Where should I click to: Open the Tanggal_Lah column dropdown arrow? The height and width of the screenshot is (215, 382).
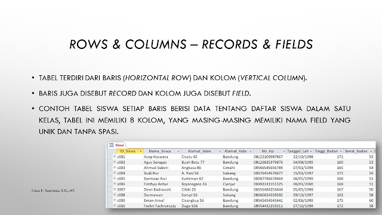(x=311, y=151)
